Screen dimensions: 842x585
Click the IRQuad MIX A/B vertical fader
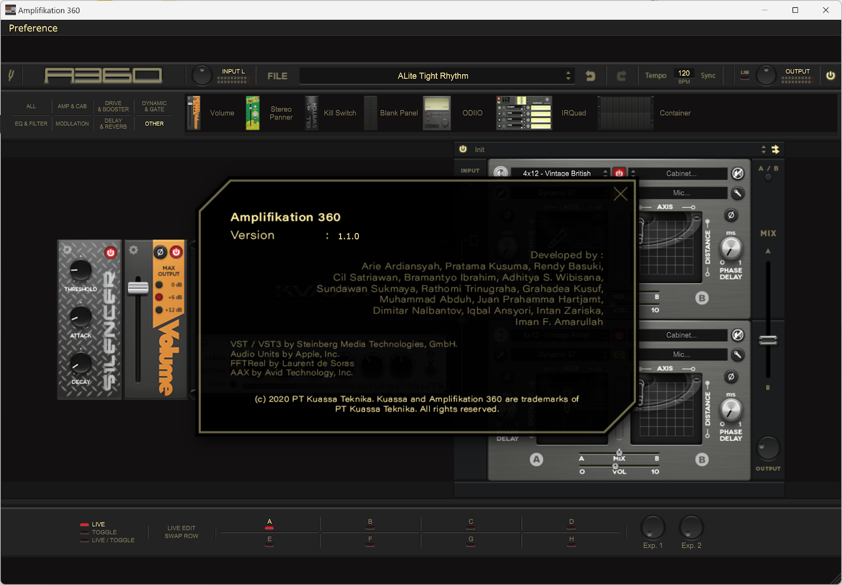coord(768,340)
